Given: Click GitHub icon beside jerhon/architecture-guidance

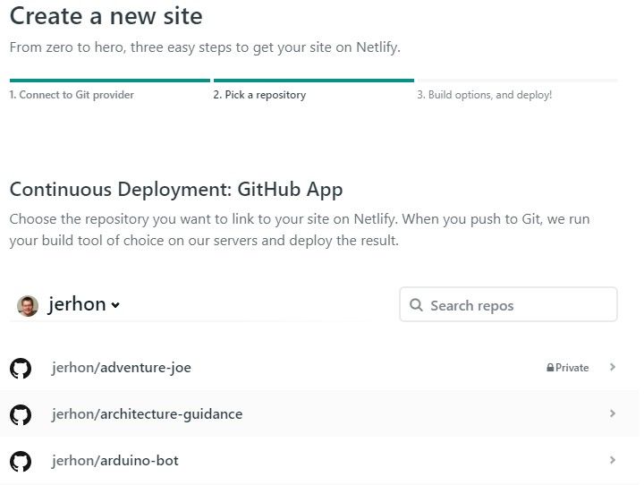Looking at the screenshot, I should pos(21,414).
